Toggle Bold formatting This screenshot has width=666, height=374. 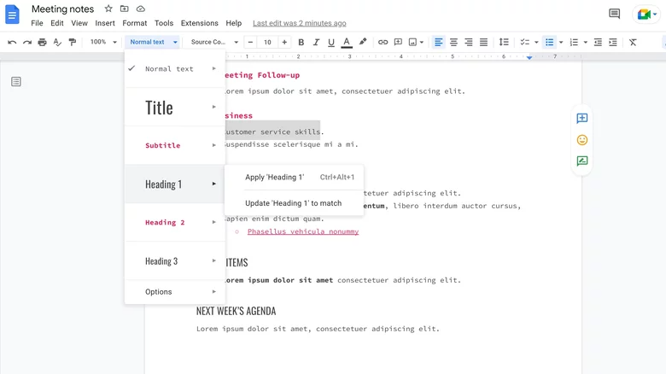click(301, 42)
